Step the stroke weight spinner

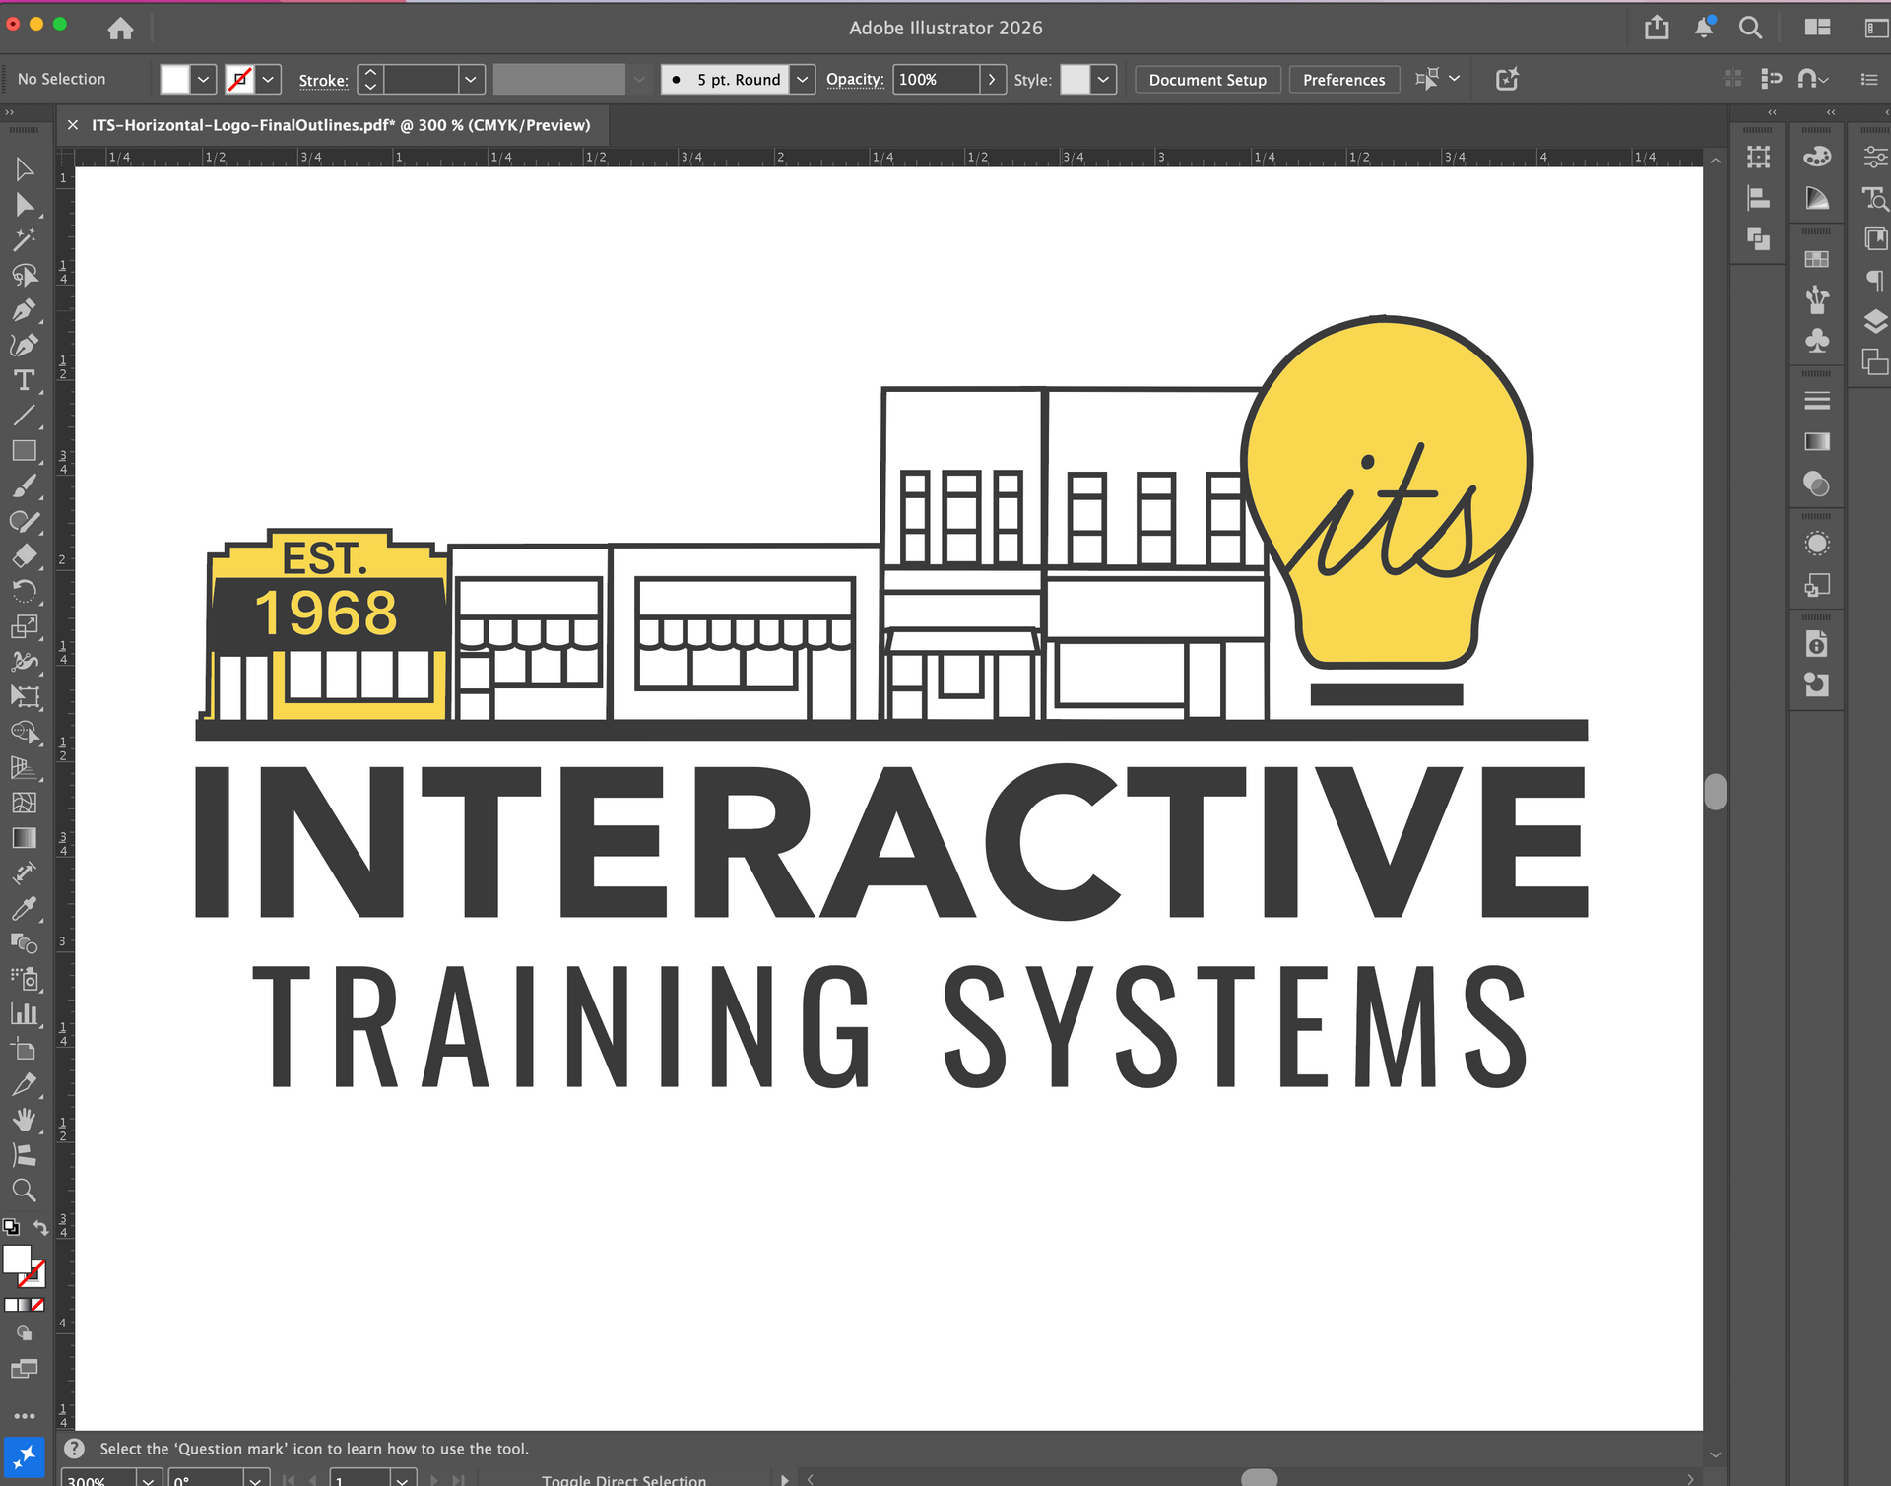click(x=370, y=79)
